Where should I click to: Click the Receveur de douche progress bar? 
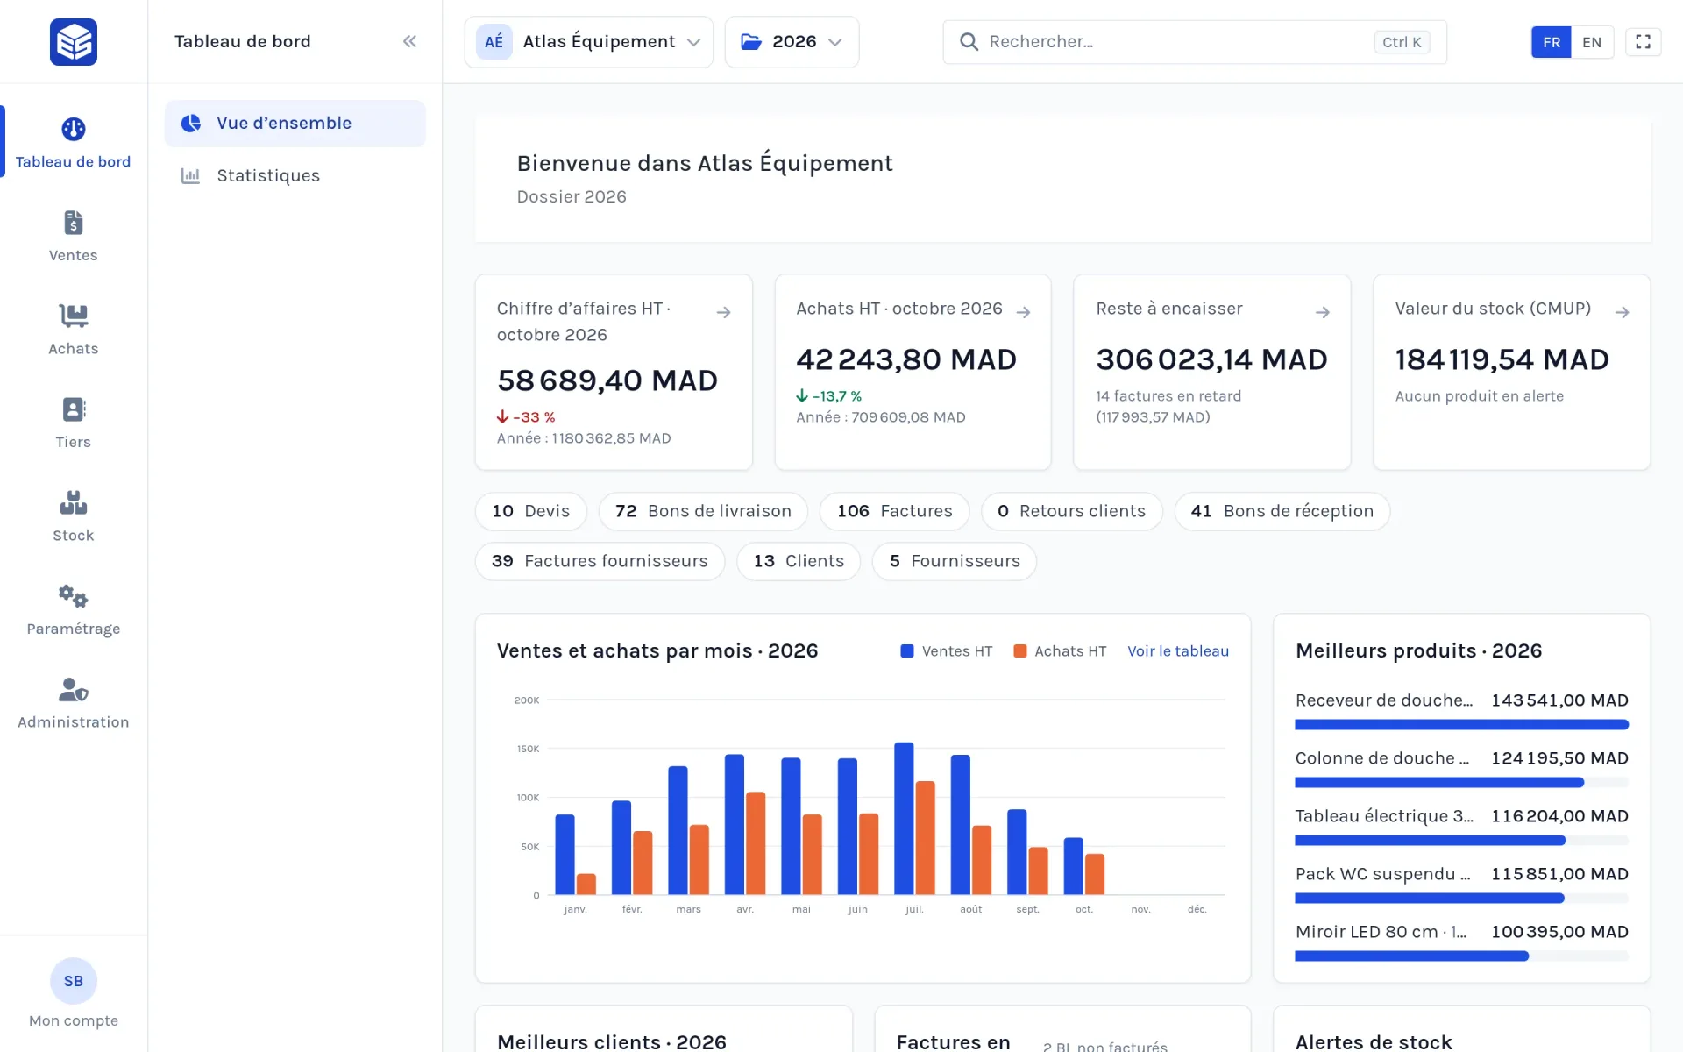coord(1461,725)
